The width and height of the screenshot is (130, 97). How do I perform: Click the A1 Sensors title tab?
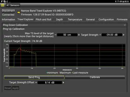click(x=13, y=5)
